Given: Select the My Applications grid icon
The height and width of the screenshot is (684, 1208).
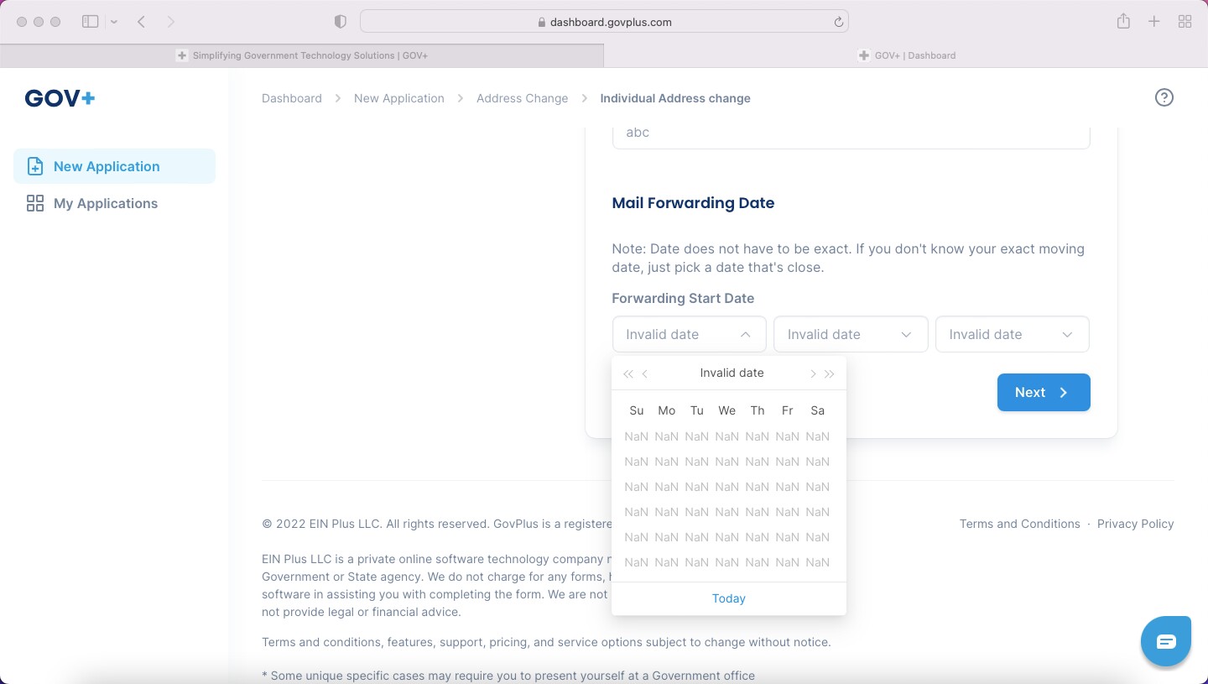Looking at the screenshot, I should (x=34, y=203).
